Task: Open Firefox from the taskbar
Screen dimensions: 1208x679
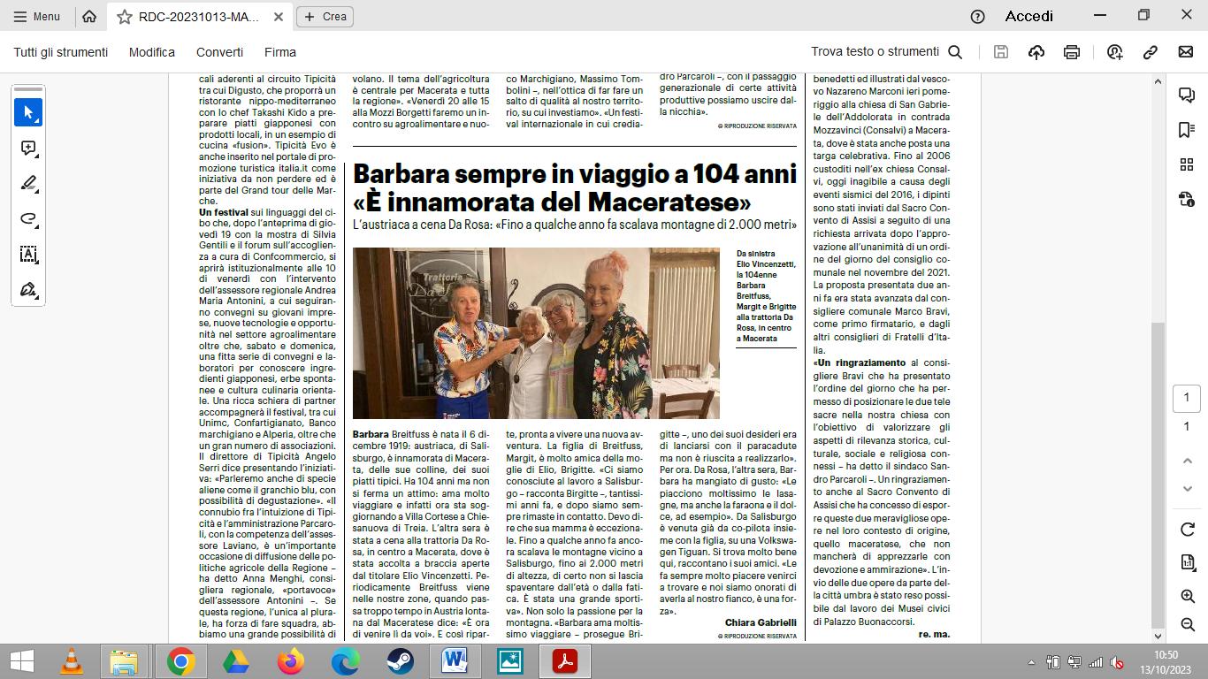Action: pyautogui.click(x=290, y=661)
